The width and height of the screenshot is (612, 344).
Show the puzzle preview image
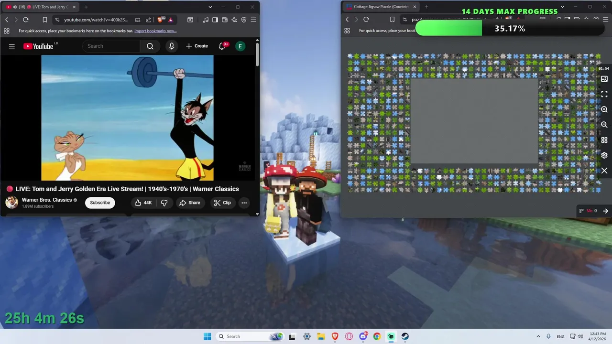[x=604, y=79]
